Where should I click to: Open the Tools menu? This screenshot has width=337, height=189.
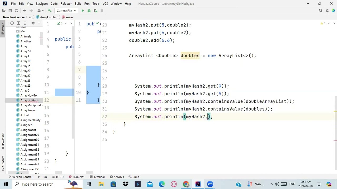pyautogui.click(x=96, y=4)
